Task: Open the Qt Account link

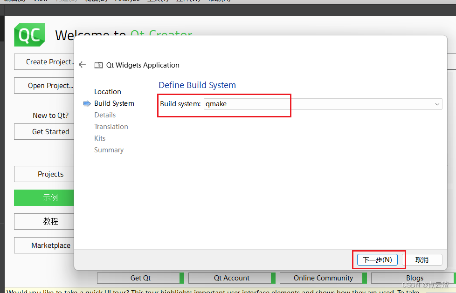Action: point(232,278)
